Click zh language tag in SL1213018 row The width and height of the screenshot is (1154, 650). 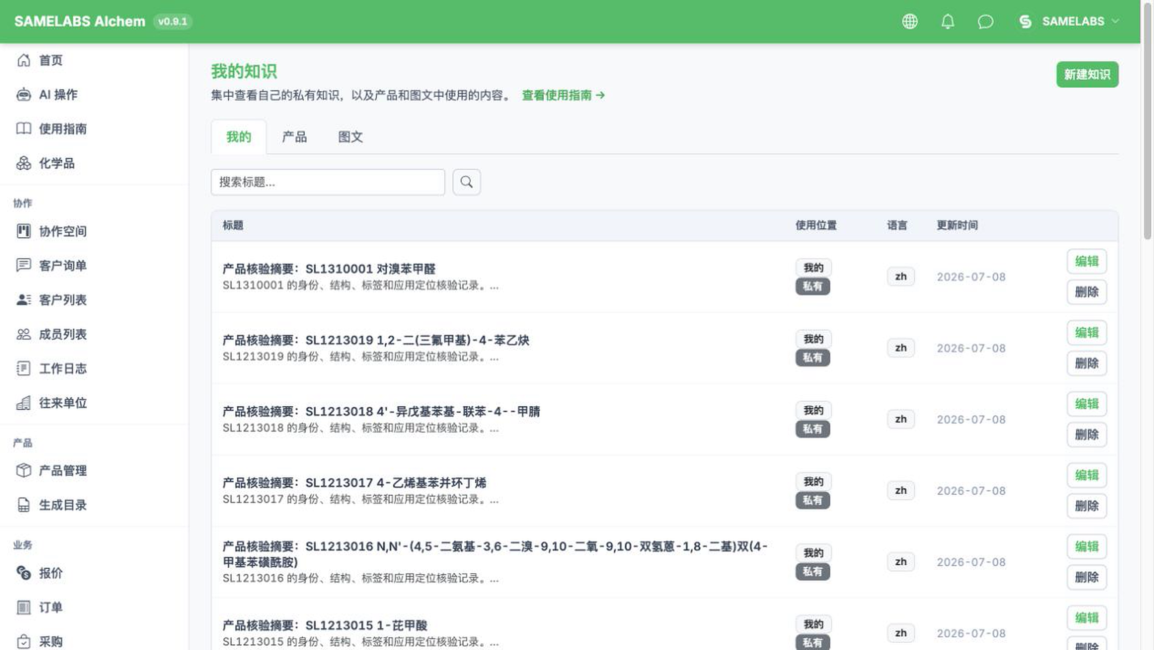(900, 419)
